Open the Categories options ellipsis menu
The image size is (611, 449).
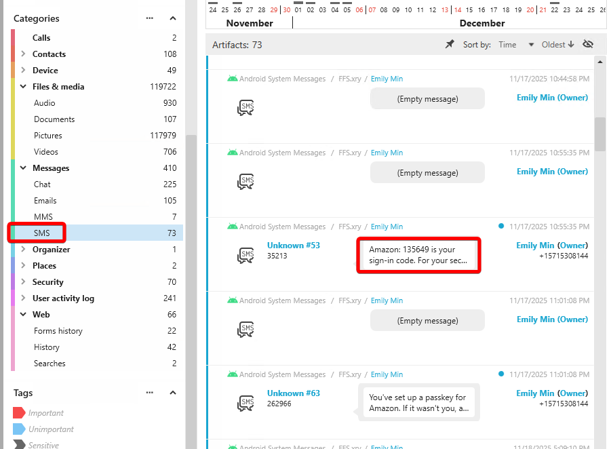[x=150, y=18]
